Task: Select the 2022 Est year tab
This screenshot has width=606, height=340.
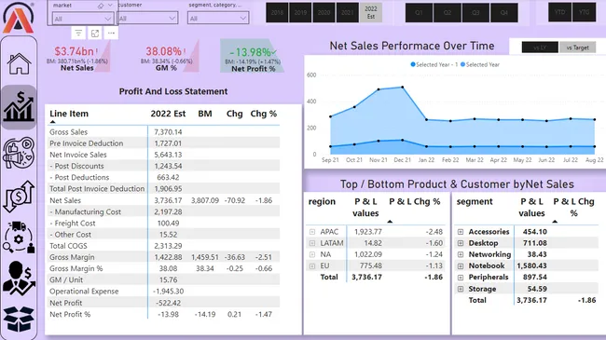Action: coord(371,12)
